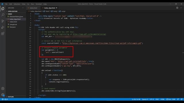
Task: Follow the app.pdf.co documentation link
Action: click(x=89, y=34)
